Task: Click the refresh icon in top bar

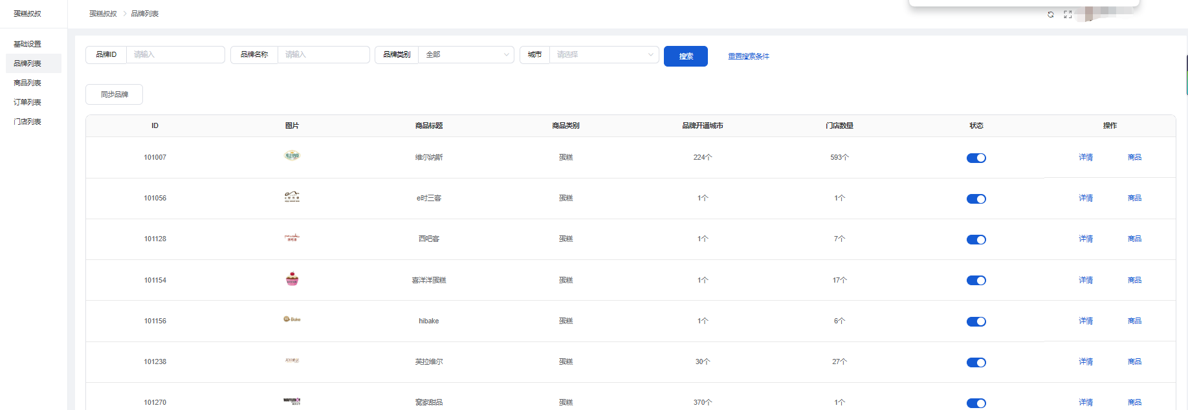Action: tap(1051, 14)
